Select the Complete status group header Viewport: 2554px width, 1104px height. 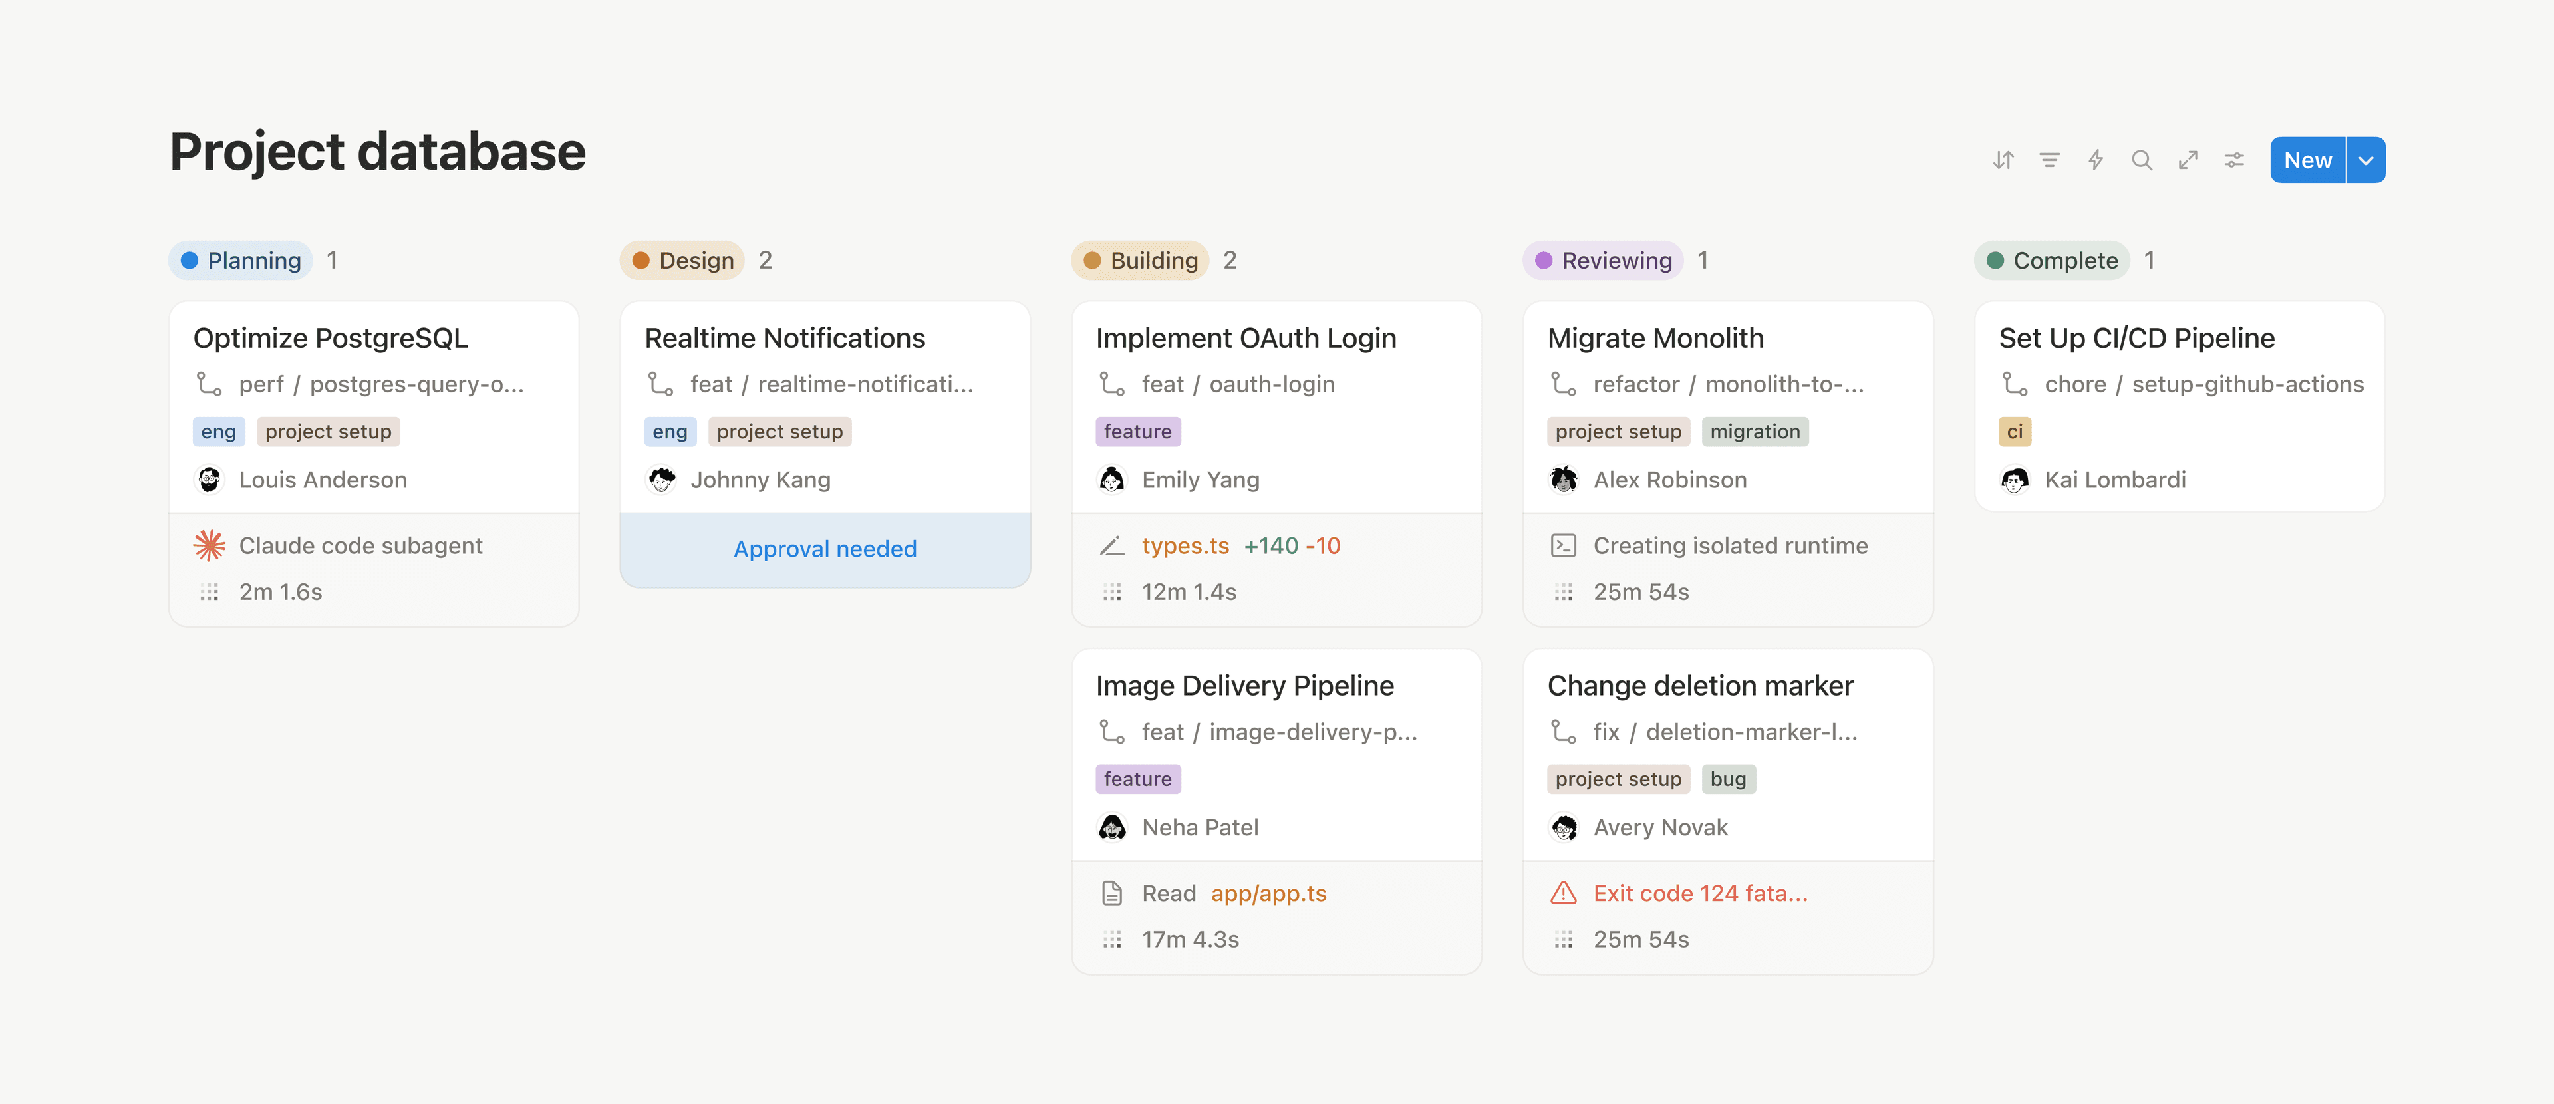click(x=2053, y=261)
